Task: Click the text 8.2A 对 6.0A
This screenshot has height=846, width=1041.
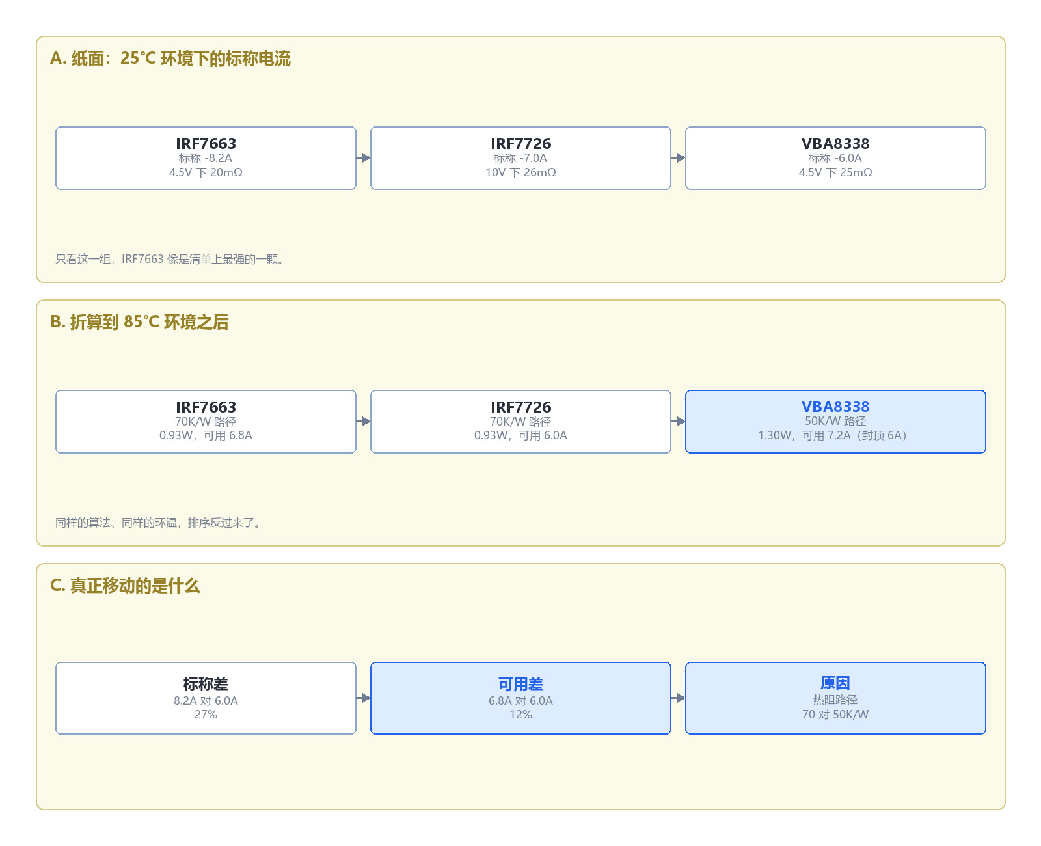Action: 206,701
